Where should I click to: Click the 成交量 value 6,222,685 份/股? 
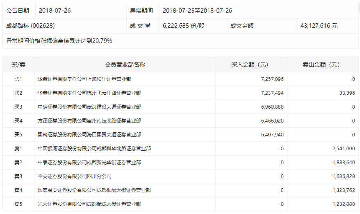(183, 26)
